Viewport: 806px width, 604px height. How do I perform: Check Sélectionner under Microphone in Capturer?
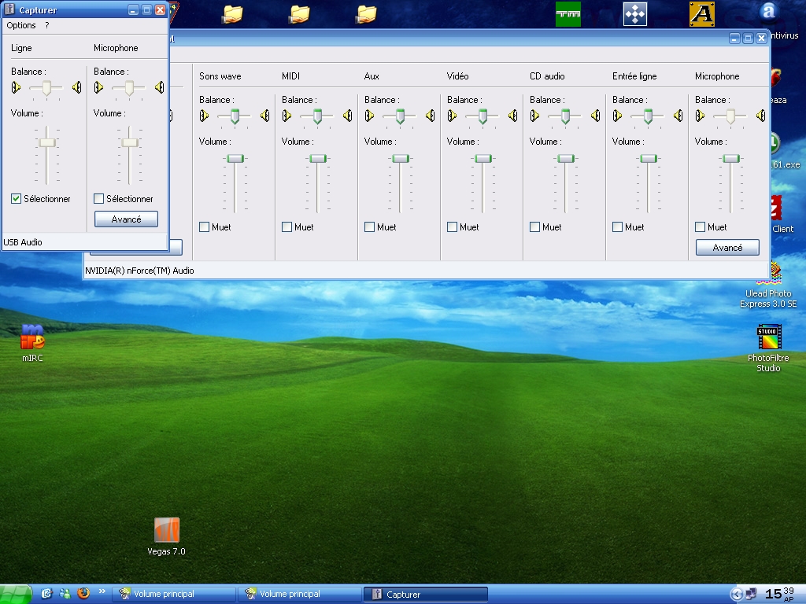[98, 199]
